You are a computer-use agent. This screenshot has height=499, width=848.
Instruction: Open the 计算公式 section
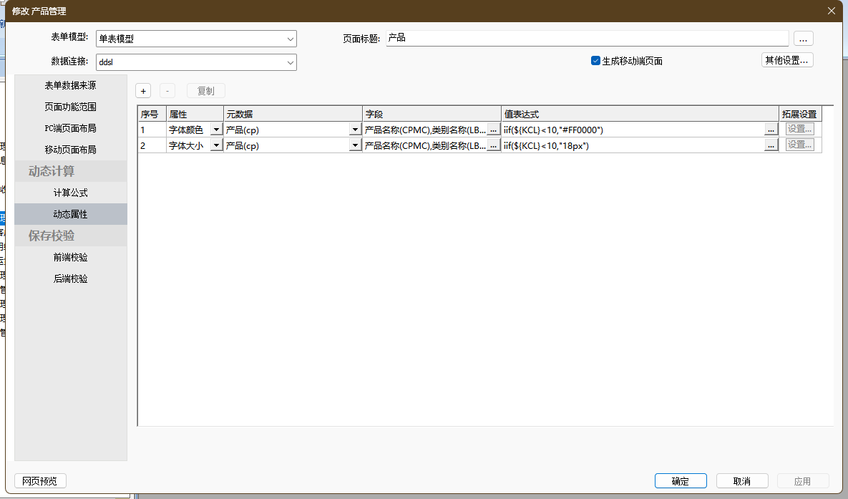(70, 193)
